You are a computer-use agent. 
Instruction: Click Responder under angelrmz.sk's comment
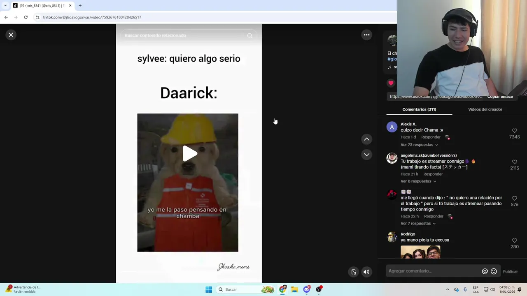(x=433, y=174)
